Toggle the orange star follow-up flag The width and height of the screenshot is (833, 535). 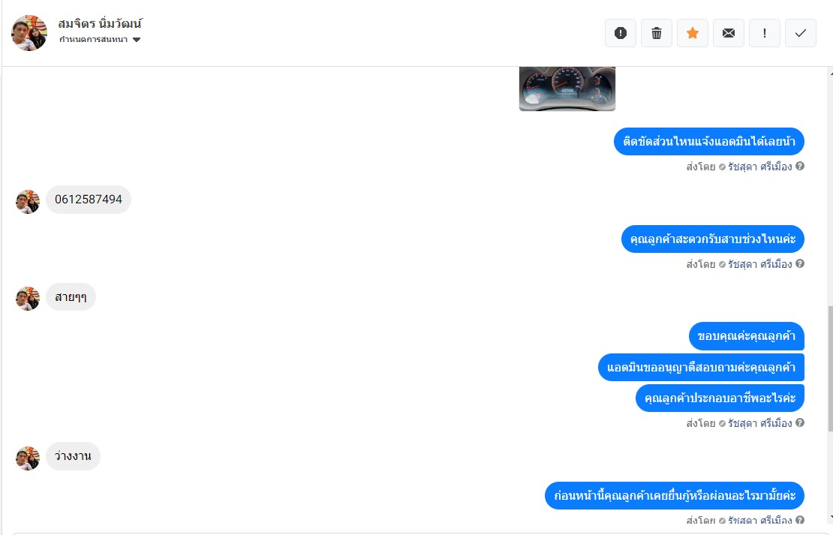692,33
